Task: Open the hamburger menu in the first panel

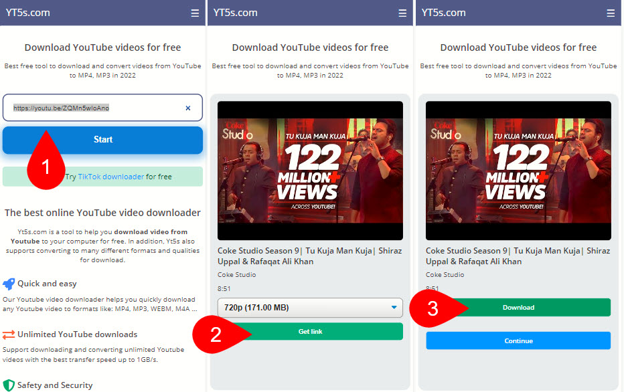Action: click(x=195, y=13)
